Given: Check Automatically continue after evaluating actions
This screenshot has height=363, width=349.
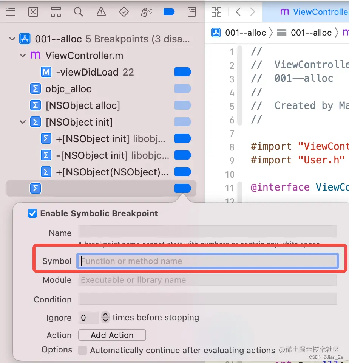Looking at the screenshot, I should pos(82,350).
